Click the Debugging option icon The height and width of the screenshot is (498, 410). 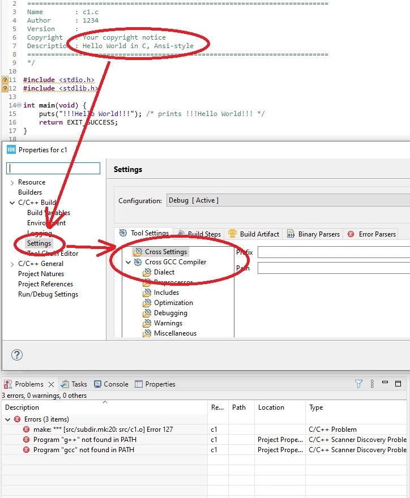pos(147,313)
